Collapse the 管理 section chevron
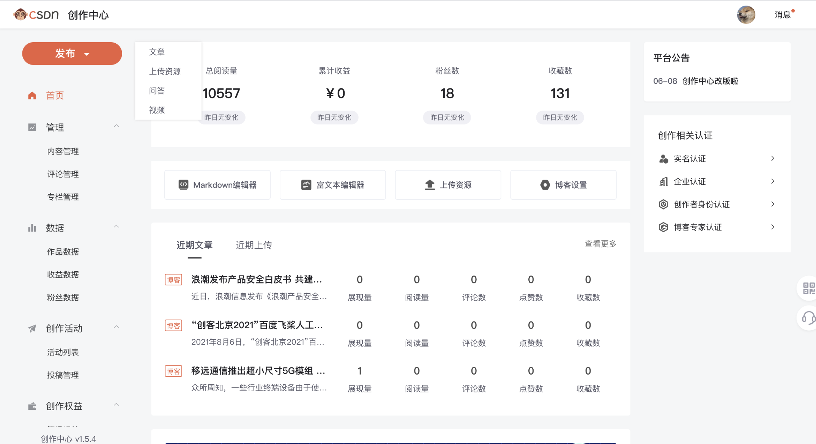Screen dimensions: 816x444 click(x=117, y=126)
